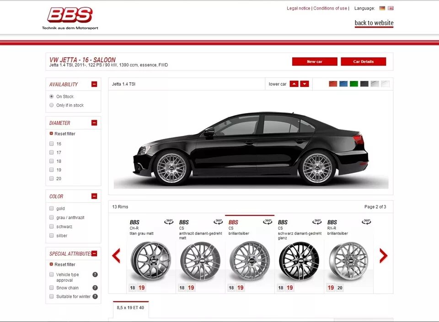Choose the RX-R brilliantsilber wheel
The height and width of the screenshot is (322, 439).
pyautogui.click(x=348, y=261)
